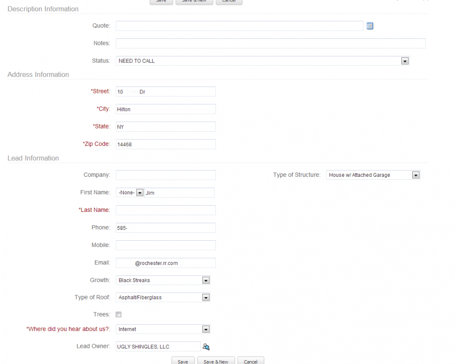Image resolution: width=455 pixels, height=364 pixels.
Task: Select the Email input field
Action: [166, 263]
